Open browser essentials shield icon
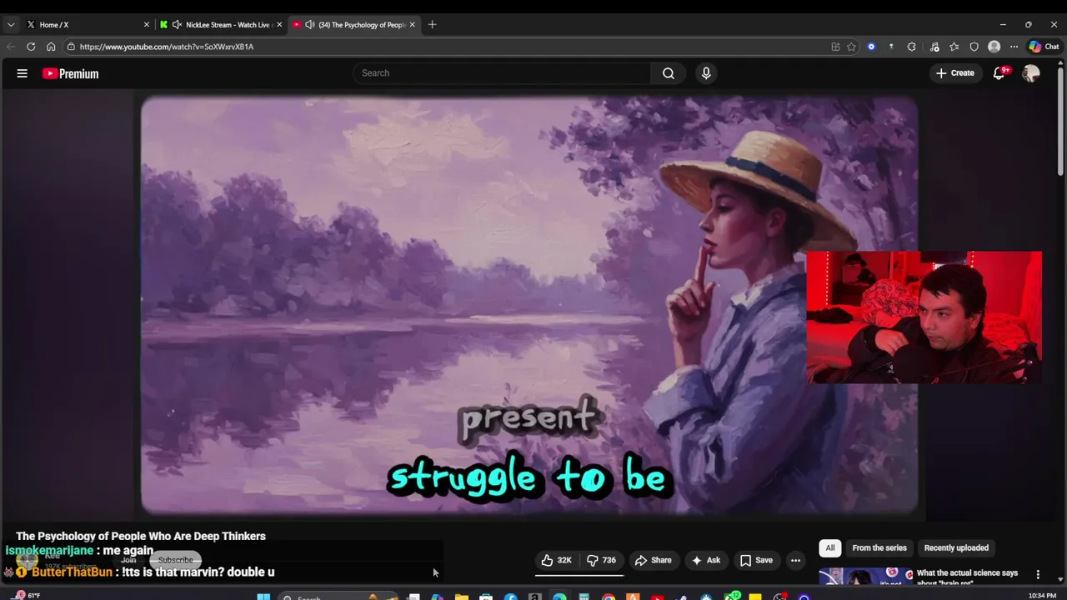 pyautogui.click(x=974, y=47)
